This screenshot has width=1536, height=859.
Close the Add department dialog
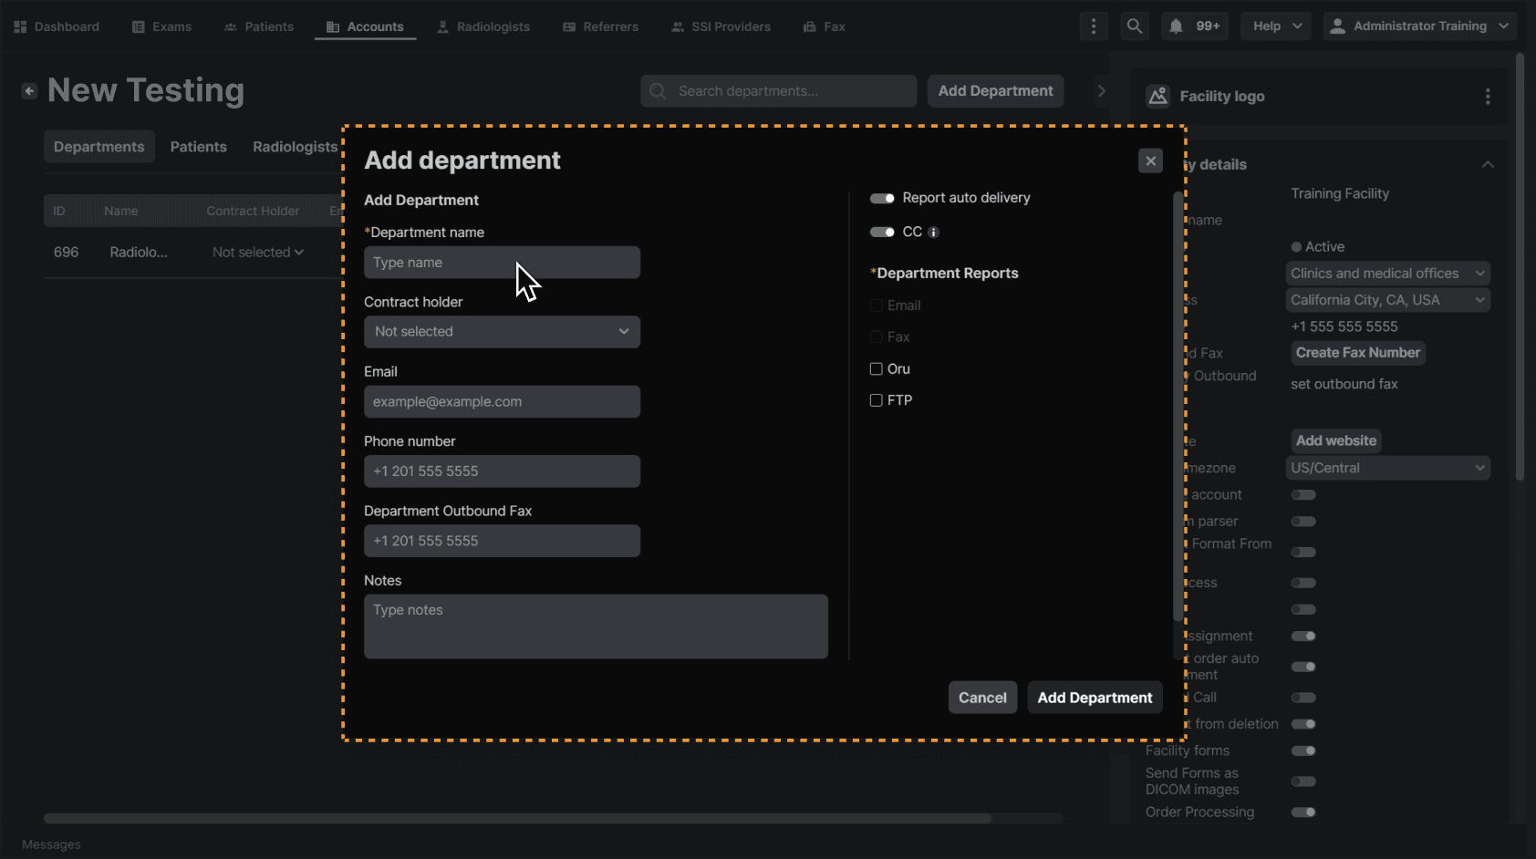tap(1150, 161)
